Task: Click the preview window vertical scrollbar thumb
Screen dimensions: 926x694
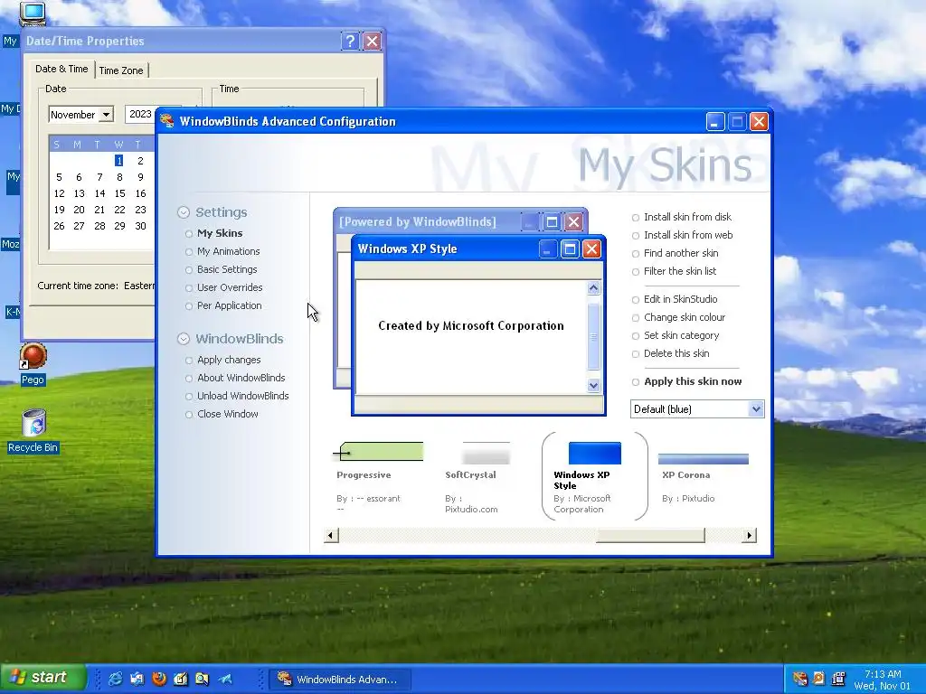Action: coord(593,337)
